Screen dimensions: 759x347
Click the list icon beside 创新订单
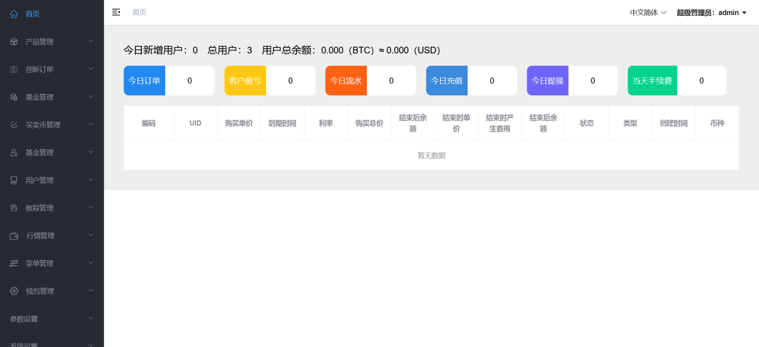[x=14, y=70]
